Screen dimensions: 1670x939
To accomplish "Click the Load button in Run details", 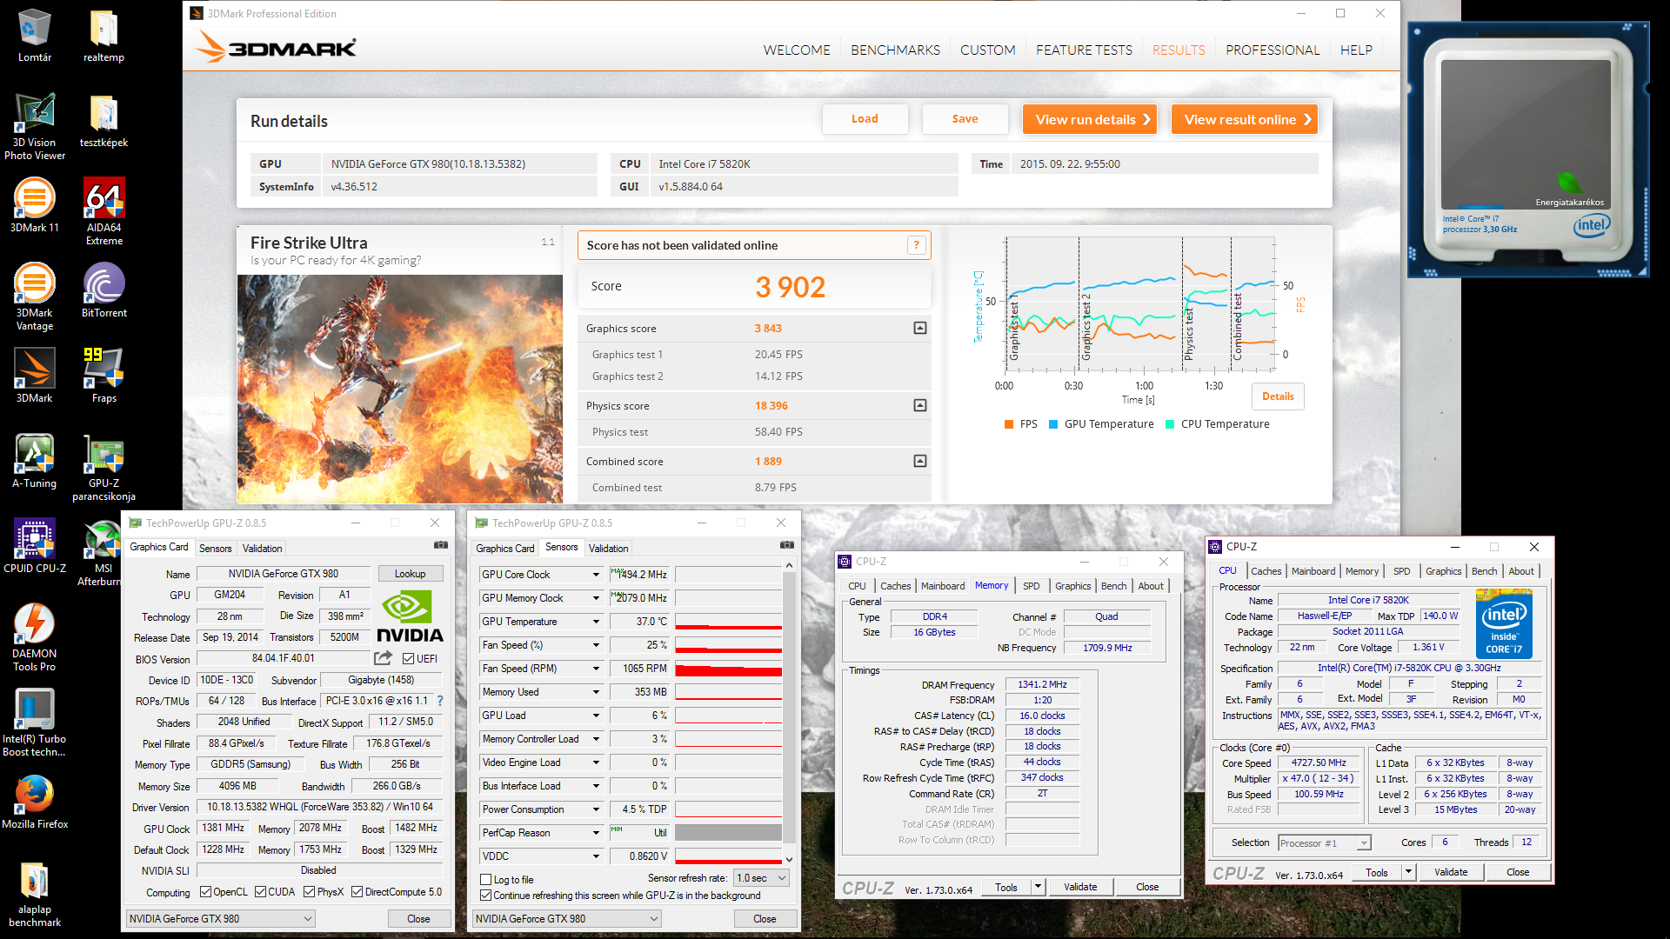I will (865, 119).
